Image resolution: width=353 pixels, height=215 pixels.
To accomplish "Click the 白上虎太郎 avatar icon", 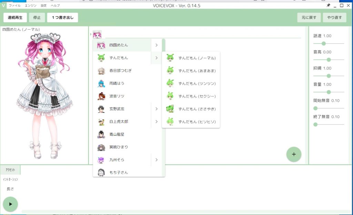I will pos(101,122).
